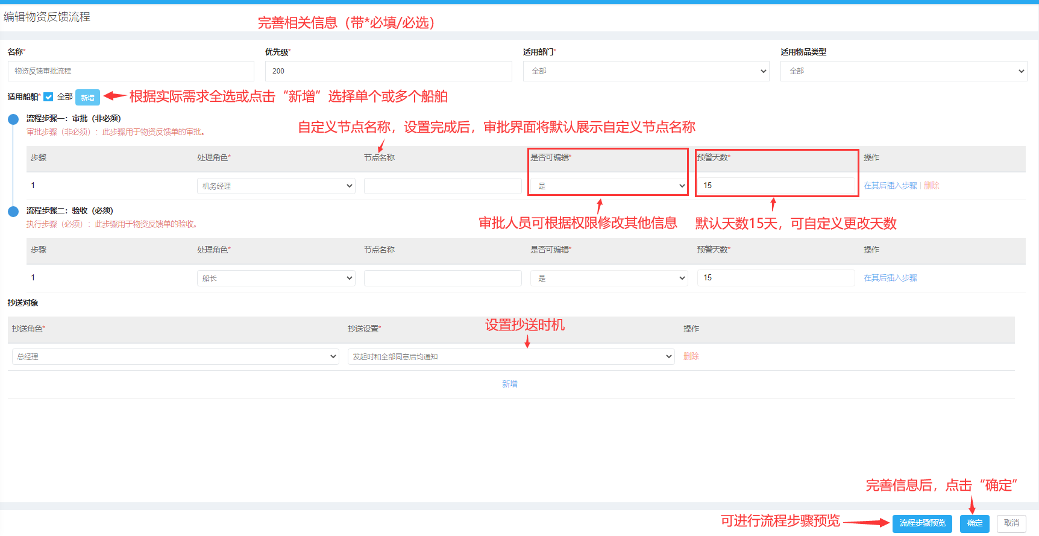Click 删除 in the 机务经理 row
Viewport: 1039px width, 536px height.
point(931,186)
